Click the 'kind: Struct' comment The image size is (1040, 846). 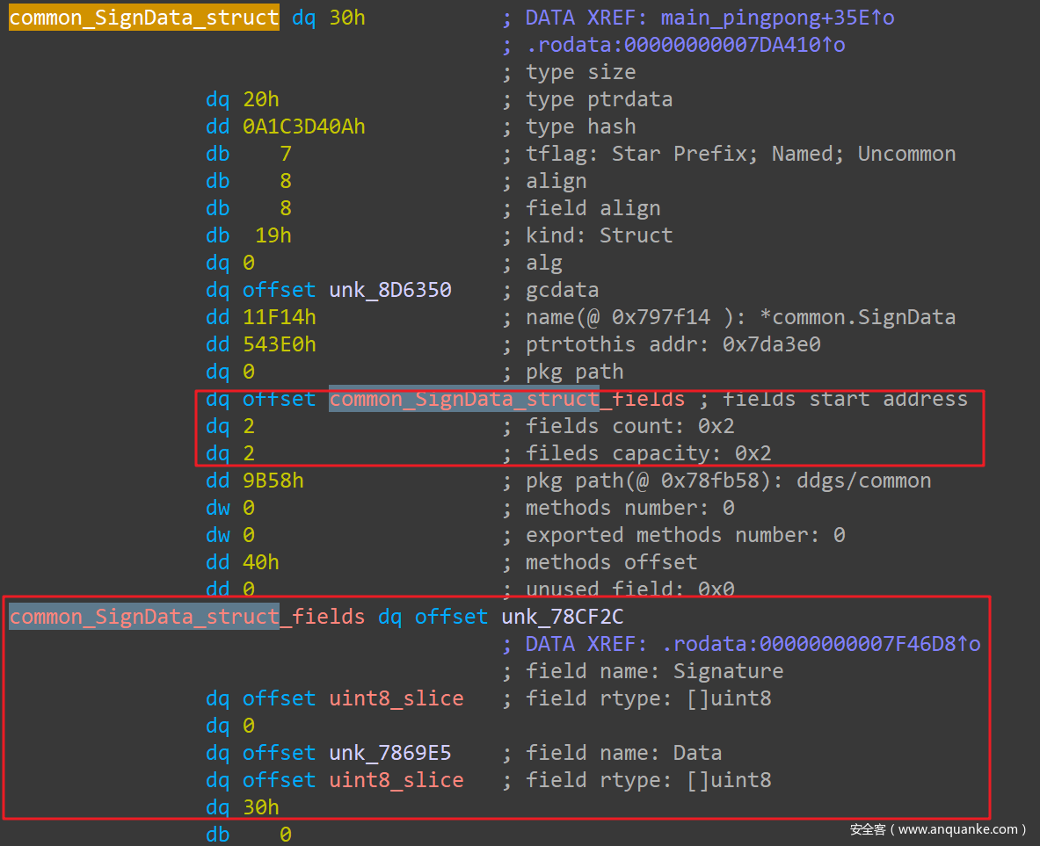pos(599,235)
